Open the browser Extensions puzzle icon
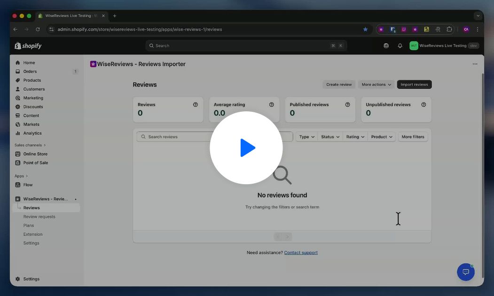494x296 pixels. pos(449,29)
